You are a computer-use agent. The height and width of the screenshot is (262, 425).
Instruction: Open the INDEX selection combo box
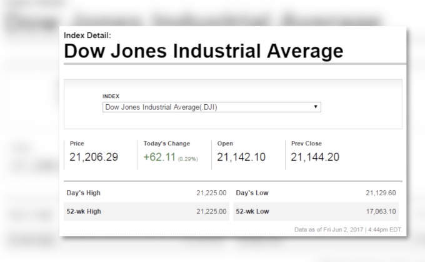[x=211, y=107]
